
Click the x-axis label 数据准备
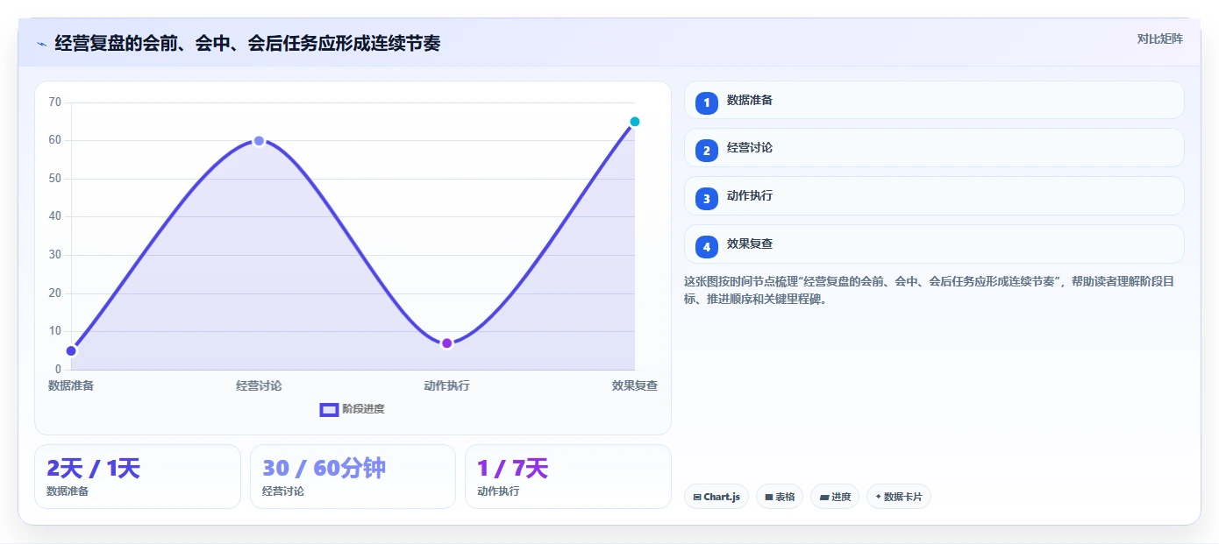point(71,385)
